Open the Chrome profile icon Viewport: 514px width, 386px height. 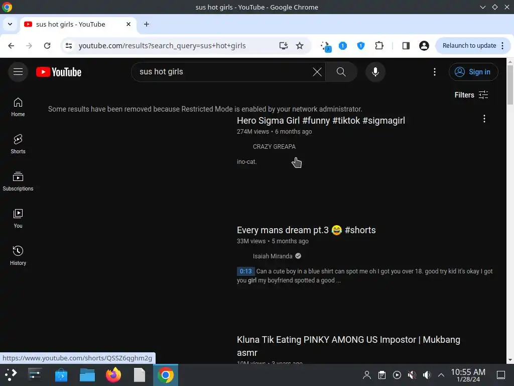tap(424, 46)
